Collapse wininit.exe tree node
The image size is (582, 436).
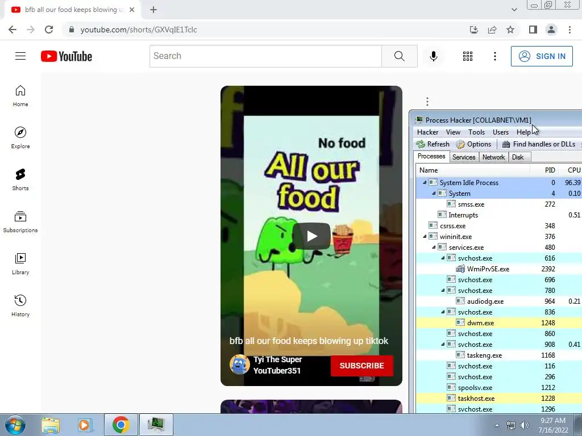425,236
